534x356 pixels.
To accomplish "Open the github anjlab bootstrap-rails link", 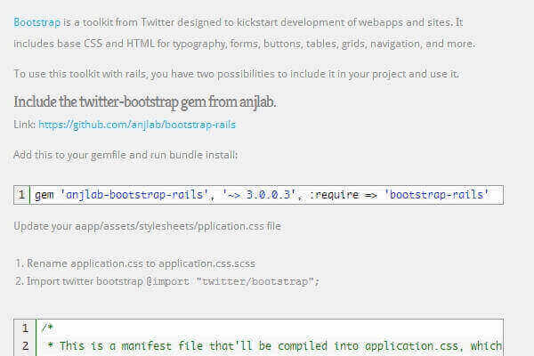I will 137,125.
